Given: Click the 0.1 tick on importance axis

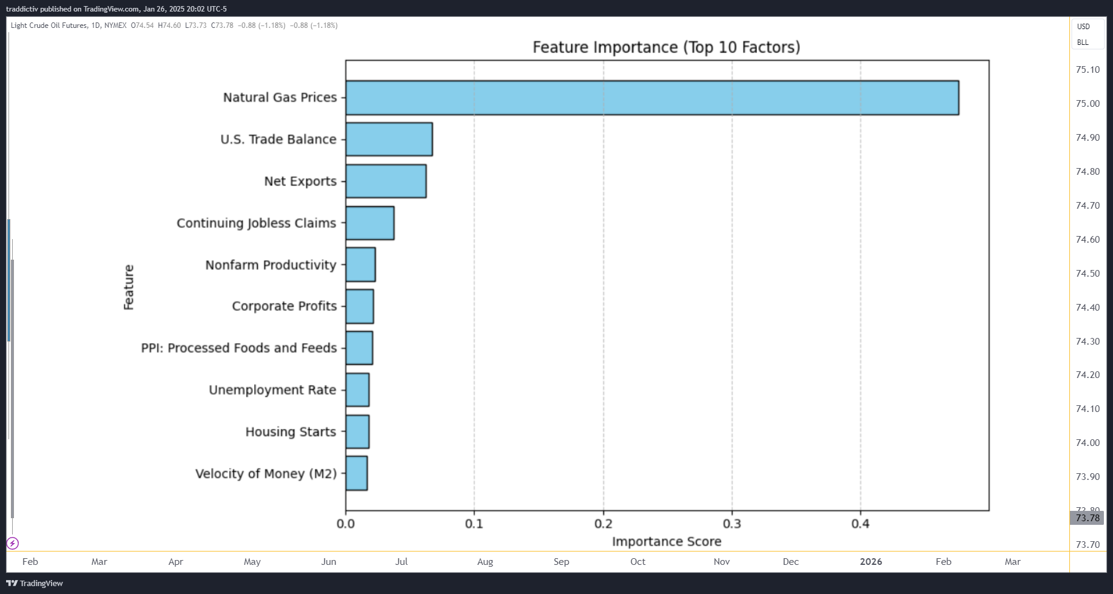Looking at the screenshot, I should pos(474,524).
